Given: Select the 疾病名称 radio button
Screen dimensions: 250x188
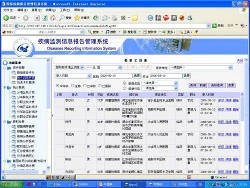Looking at the screenshot, I should (124, 83).
